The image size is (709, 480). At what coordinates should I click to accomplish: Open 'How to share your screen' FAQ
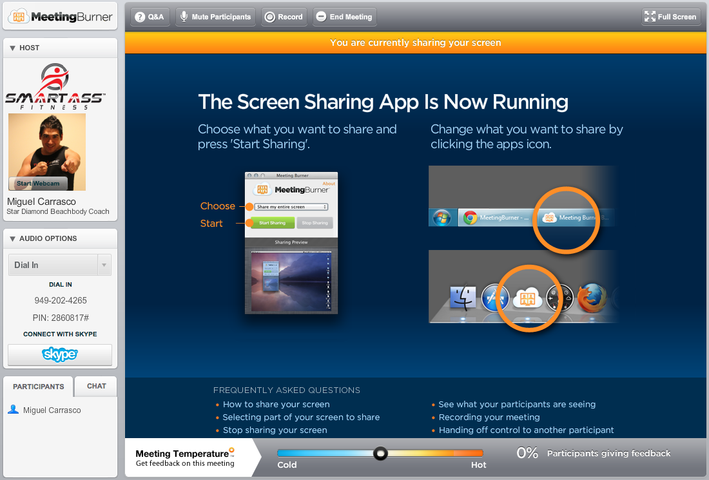tap(277, 405)
